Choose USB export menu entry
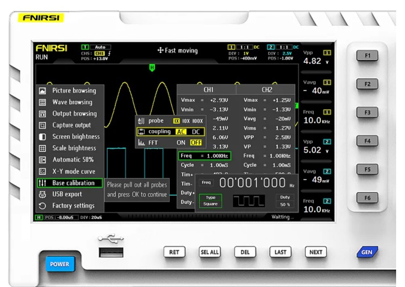The width and height of the screenshot is (405, 287). pos(70,194)
